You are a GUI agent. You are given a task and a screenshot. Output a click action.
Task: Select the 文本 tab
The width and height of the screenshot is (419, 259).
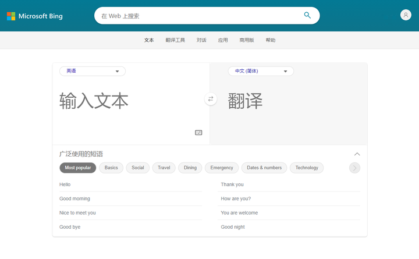pos(149,40)
